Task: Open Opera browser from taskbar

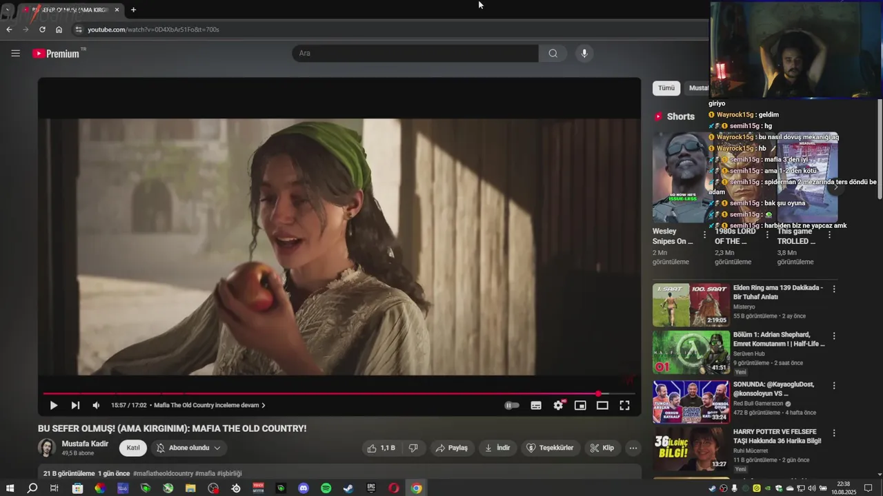Action: tap(394, 488)
